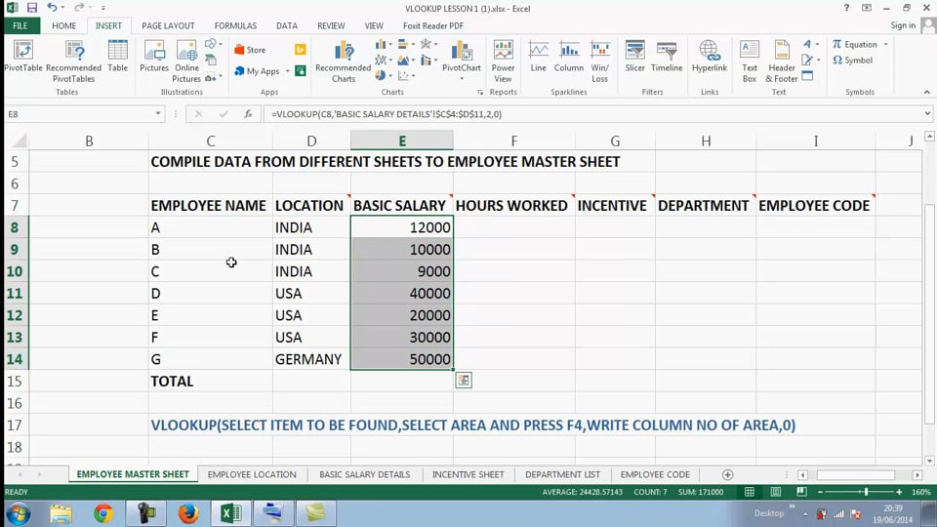
Task: Expand the Name Box dropdown
Action: (158, 113)
